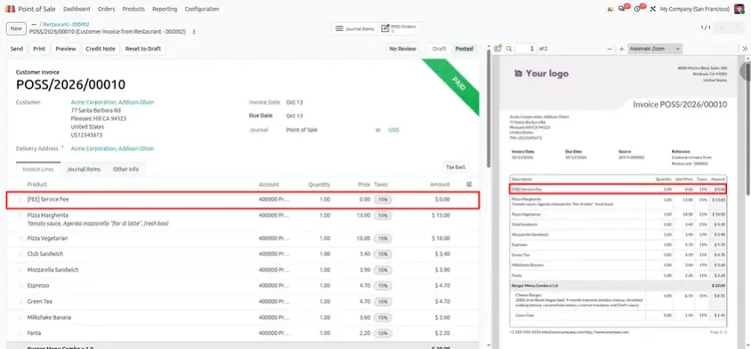Screen dimensions: 751x349
Task: Open the Point of Sale app icon
Action: (x=10, y=9)
